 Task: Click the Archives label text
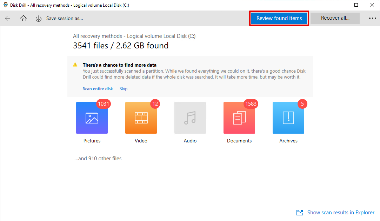pyautogui.click(x=288, y=141)
